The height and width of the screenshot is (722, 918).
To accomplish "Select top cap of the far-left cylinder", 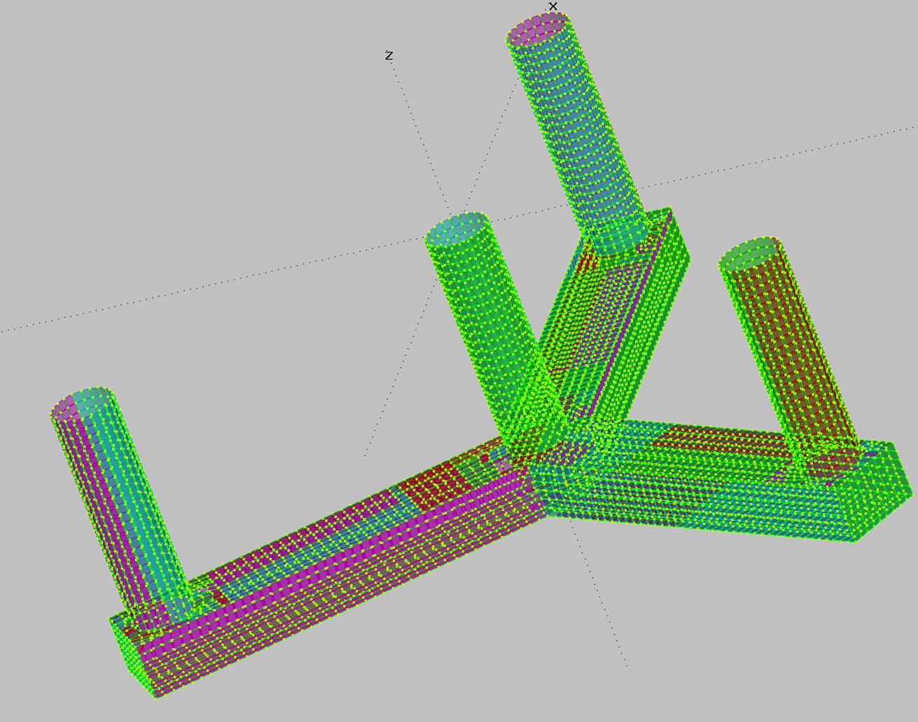I will pyautogui.click(x=84, y=404).
